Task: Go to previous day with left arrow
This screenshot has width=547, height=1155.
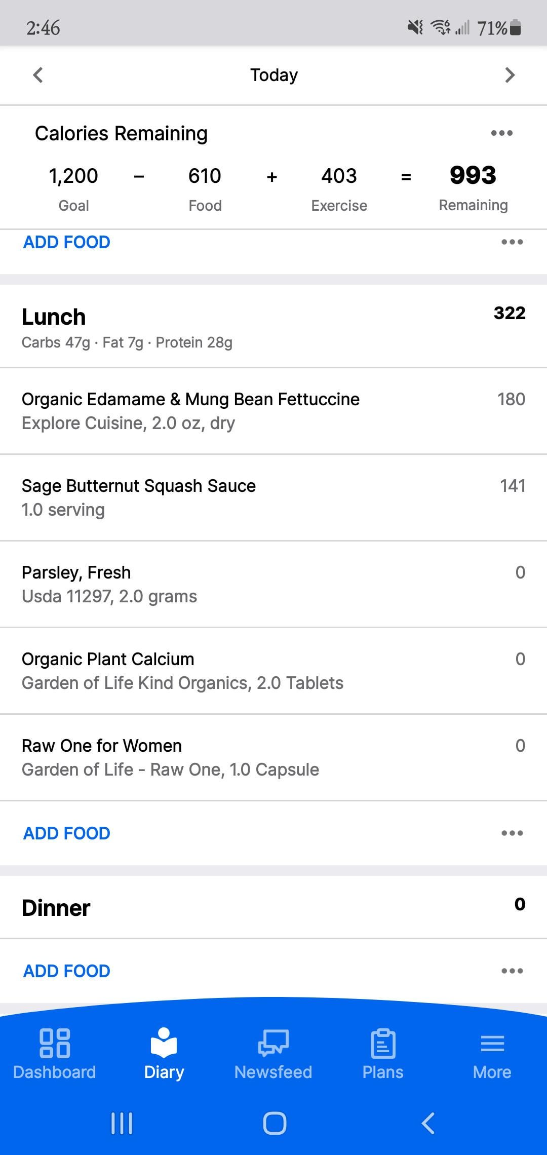Action: click(38, 75)
